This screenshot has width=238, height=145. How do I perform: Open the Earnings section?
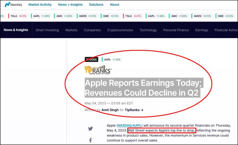tap(201, 30)
